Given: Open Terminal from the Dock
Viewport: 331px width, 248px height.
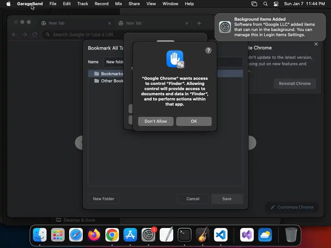Looking at the screenshot, I should pyautogui.click(x=185, y=235).
